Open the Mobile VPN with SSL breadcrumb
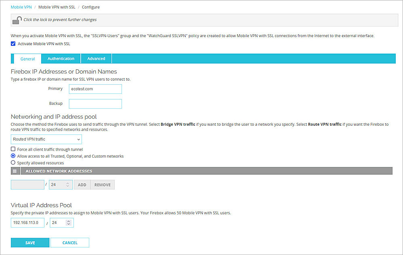Image resolution: width=403 pixels, height=255 pixels. tap(56, 7)
